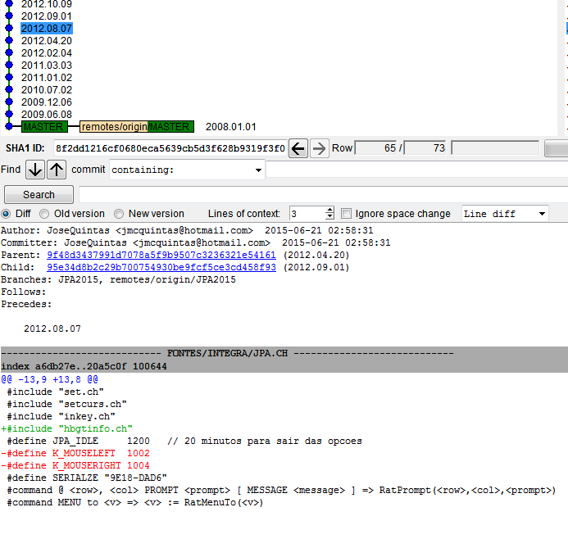
Task: Increase lines of context with the spinner
Action: (329, 211)
